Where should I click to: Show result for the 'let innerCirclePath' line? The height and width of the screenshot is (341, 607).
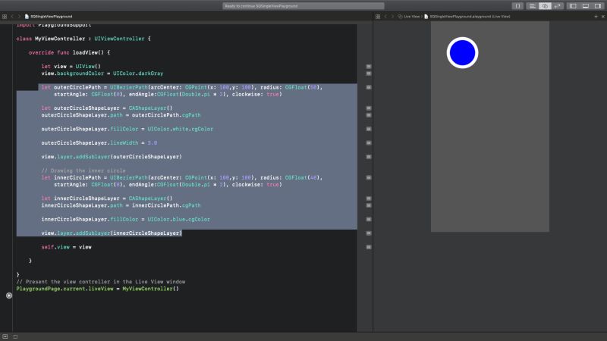coord(369,178)
